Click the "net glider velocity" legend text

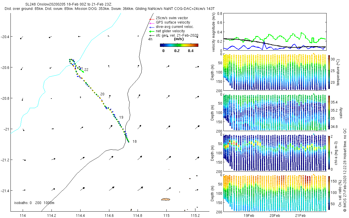[x=170, y=31]
